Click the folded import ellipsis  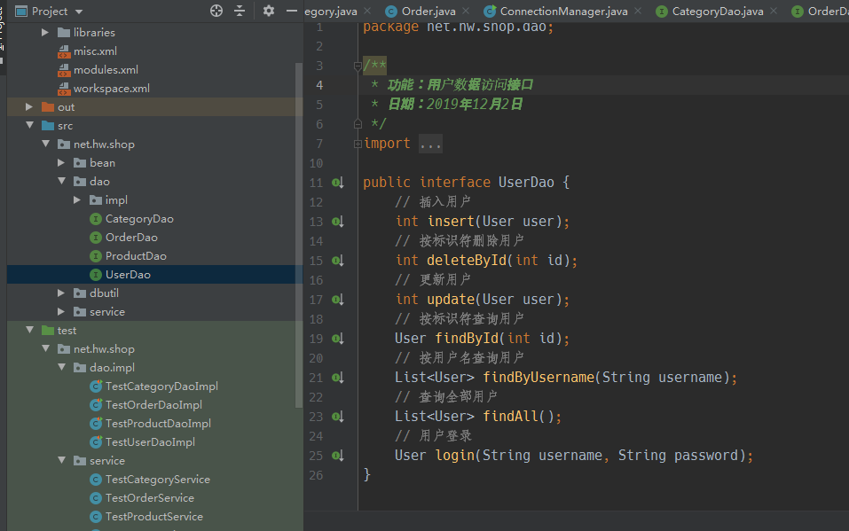pyautogui.click(x=430, y=144)
